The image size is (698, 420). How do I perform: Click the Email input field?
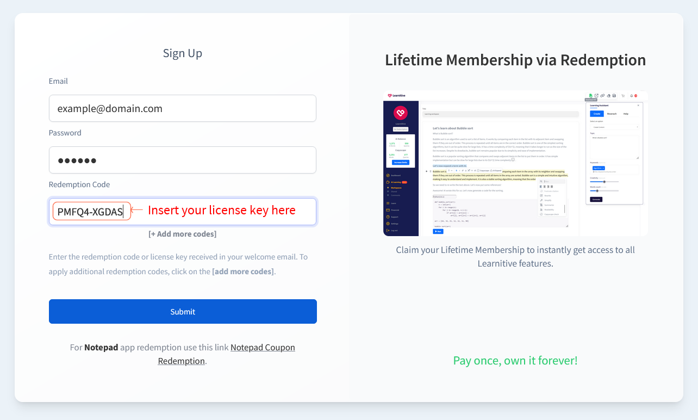[x=183, y=108]
